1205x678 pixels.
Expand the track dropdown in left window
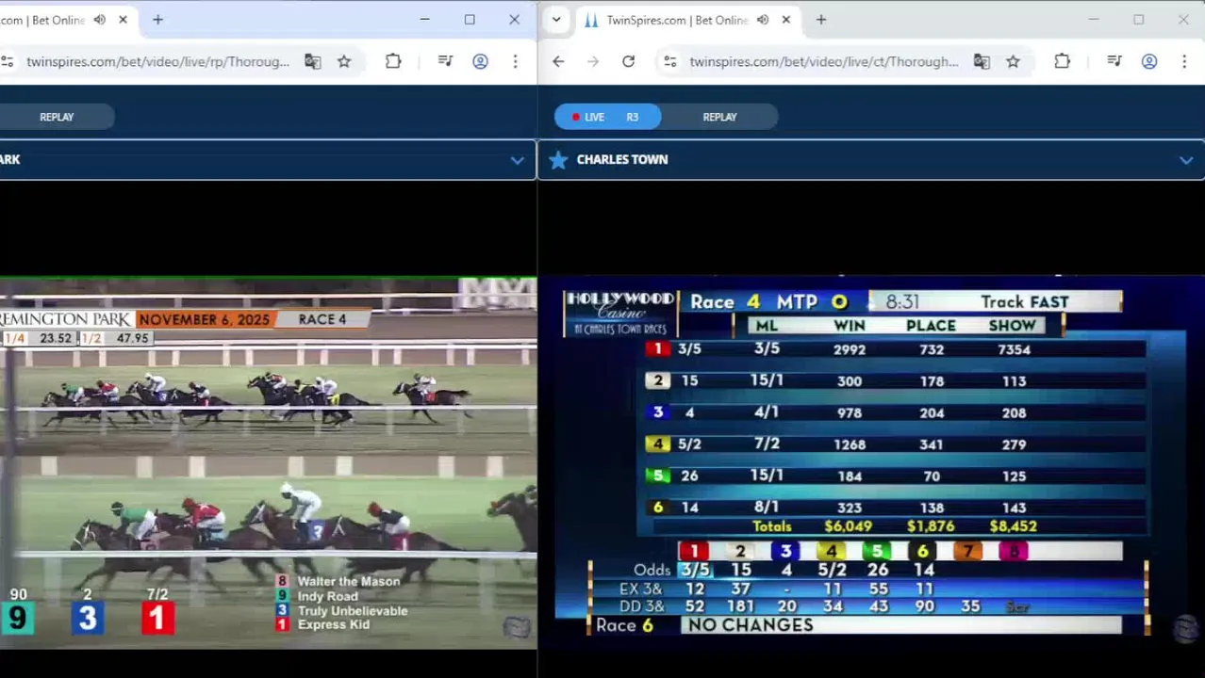click(x=517, y=160)
